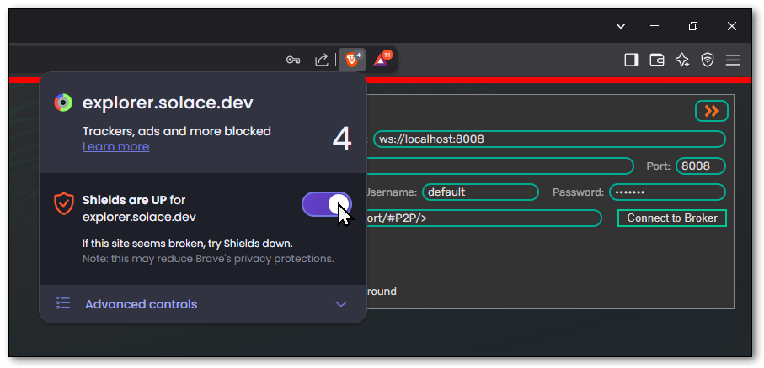Click Advanced controls label
This screenshot has height=368, width=764.
coord(142,304)
